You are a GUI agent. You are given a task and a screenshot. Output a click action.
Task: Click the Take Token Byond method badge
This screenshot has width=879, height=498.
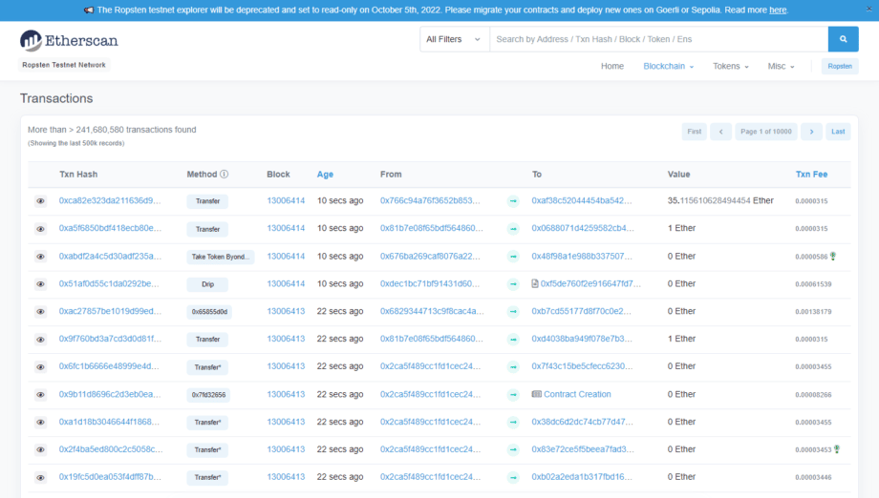tap(221, 257)
